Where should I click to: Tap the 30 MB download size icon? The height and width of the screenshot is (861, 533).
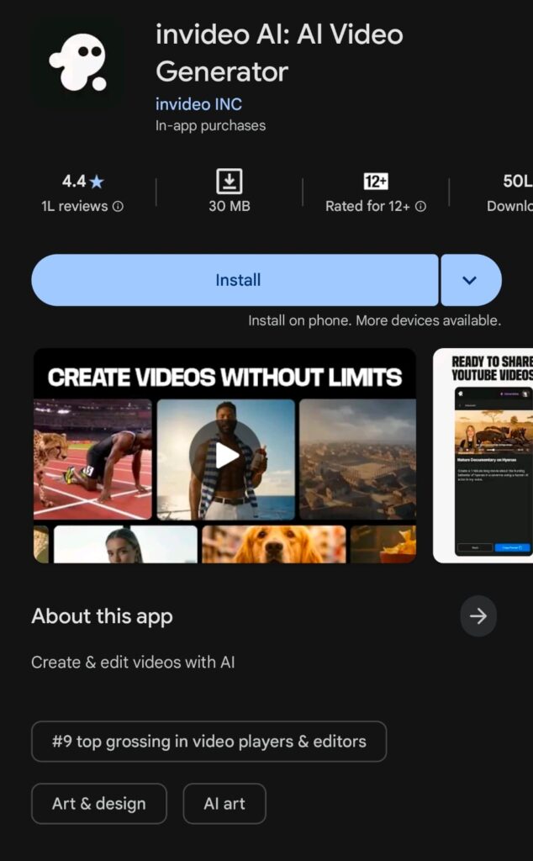[x=230, y=182]
